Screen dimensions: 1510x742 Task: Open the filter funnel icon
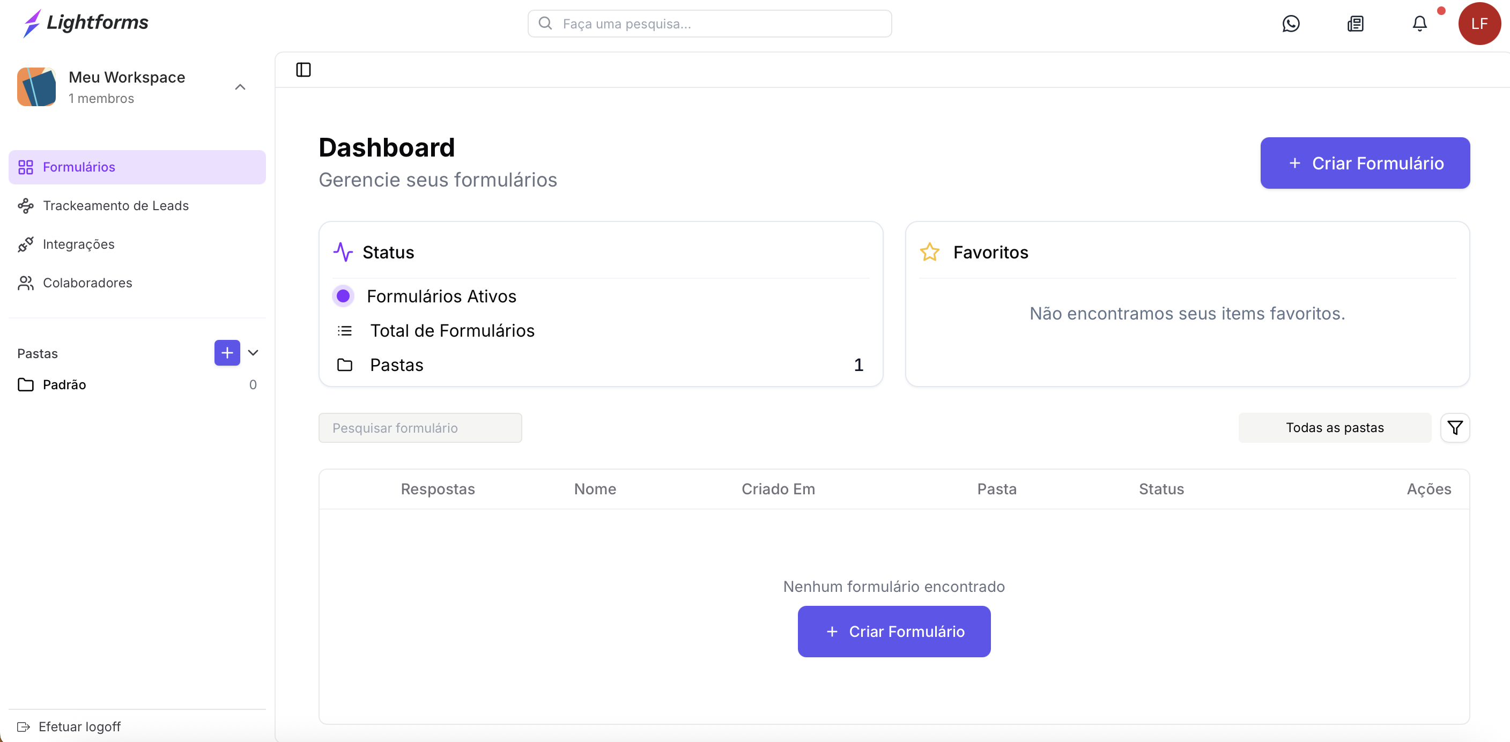tap(1454, 428)
